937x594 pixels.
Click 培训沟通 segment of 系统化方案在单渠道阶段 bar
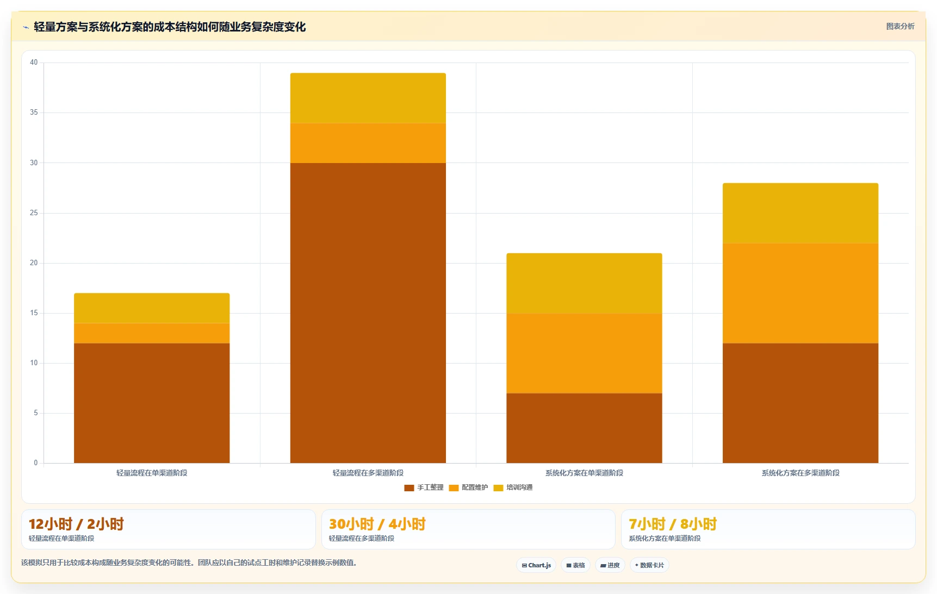click(x=584, y=283)
